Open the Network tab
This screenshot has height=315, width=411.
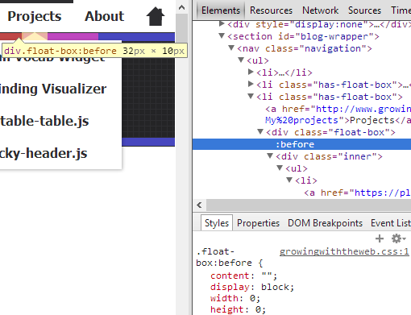click(320, 10)
